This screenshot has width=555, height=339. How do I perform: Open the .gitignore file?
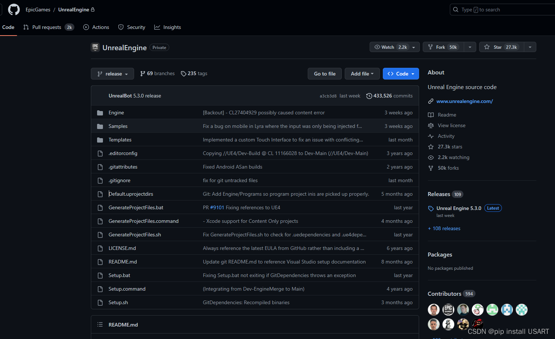point(119,181)
